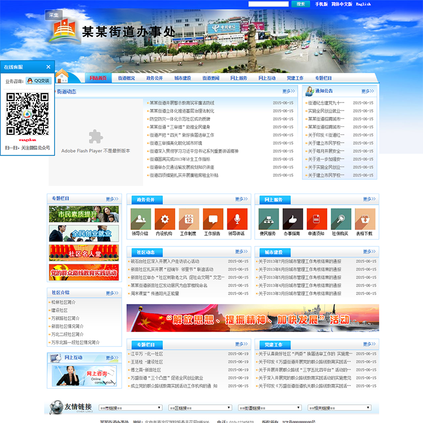The width and height of the screenshot is (423, 423).
Task: Open 周末课堂 传递阳光正能量 item
Action: pos(155,293)
